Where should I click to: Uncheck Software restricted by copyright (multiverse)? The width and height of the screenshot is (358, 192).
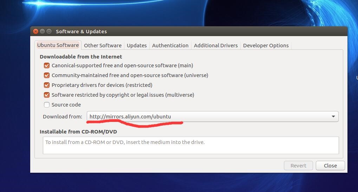click(47, 95)
